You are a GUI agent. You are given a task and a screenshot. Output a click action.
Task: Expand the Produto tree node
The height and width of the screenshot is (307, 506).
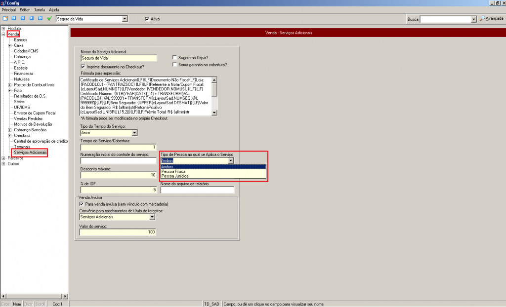[3, 29]
